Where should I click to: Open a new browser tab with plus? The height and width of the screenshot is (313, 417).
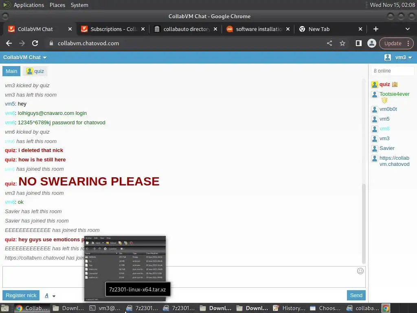(376, 29)
